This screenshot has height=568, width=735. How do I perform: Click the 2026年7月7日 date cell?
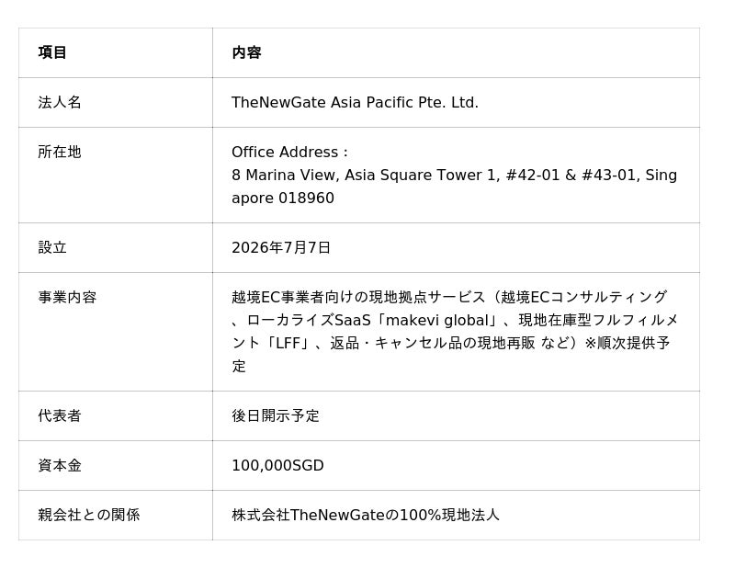pyautogui.click(x=281, y=247)
